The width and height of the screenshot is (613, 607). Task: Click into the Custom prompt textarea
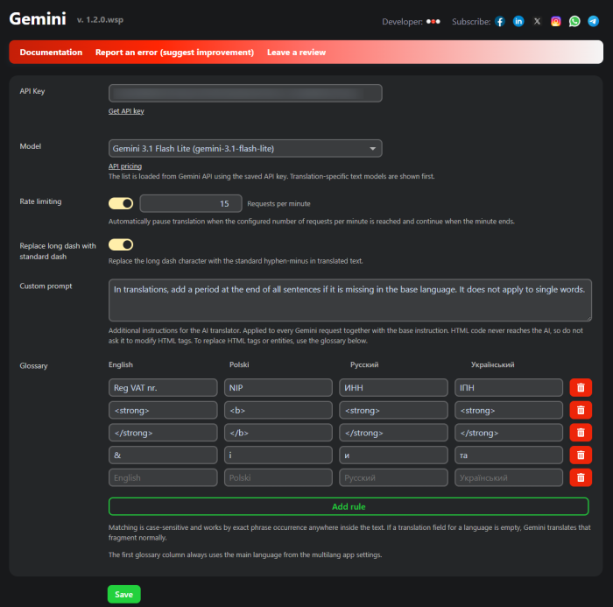350,300
